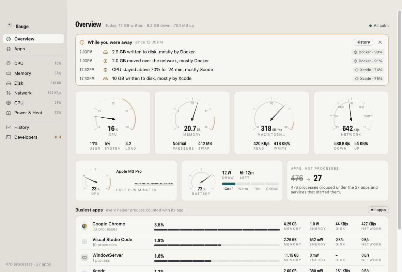Click CPU stayed above 70% event text
The height and width of the screenshot is (272, 402).
click(x=163, y=70)
